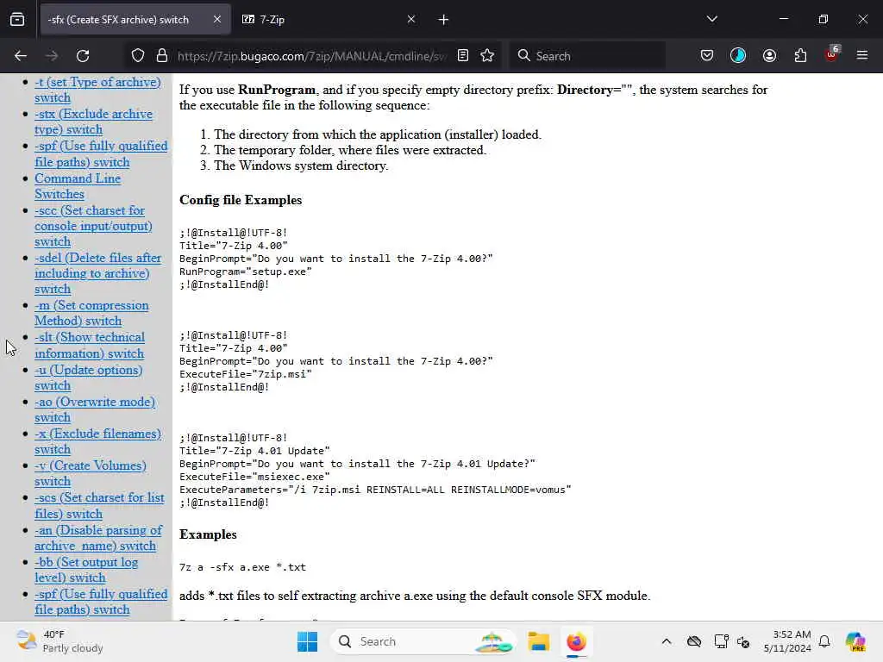Screen dimensions: 883x662
Task: Click the blue circular extension icon
Action: click(738, 56)
